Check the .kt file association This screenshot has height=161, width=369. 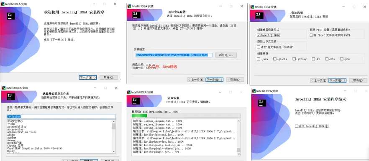(x=313, y=59)
